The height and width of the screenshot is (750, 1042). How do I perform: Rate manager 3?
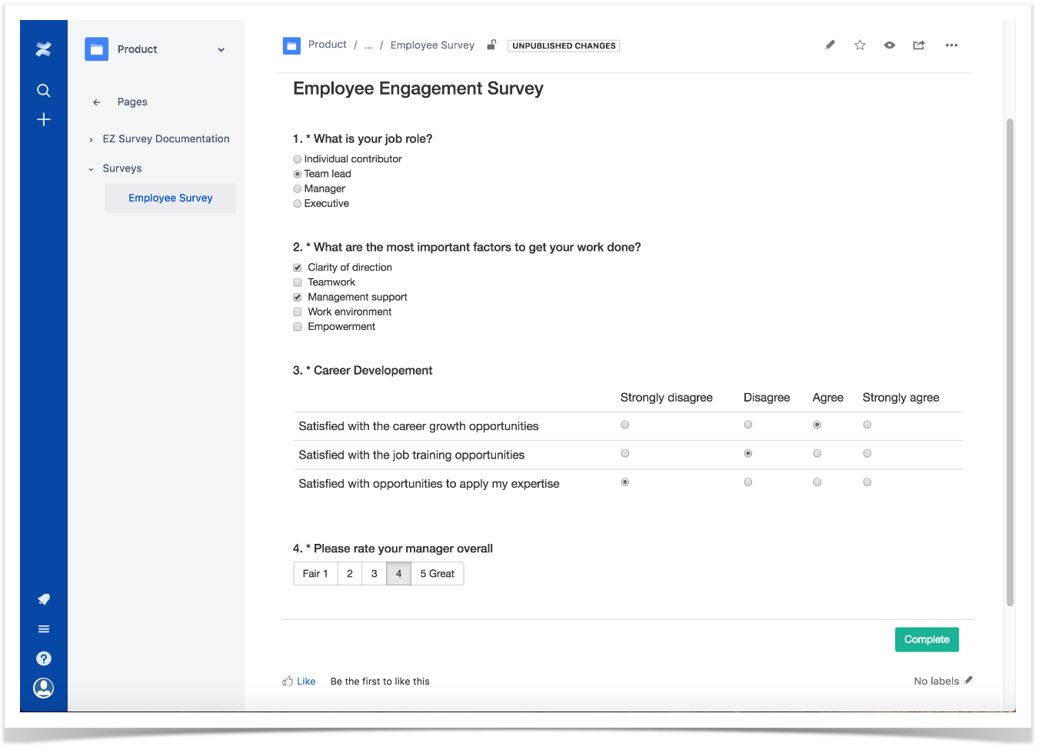point(375,574)
